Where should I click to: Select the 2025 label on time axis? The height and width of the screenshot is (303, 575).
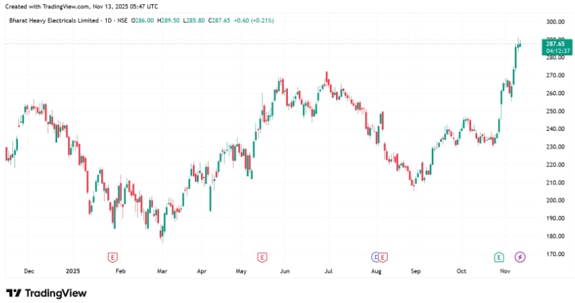pyautogui.click(x=73, y=271)
